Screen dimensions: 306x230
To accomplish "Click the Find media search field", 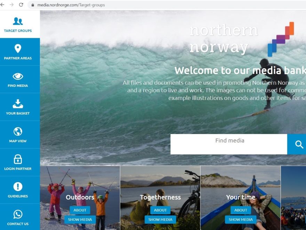I will (x=229, y=144).
